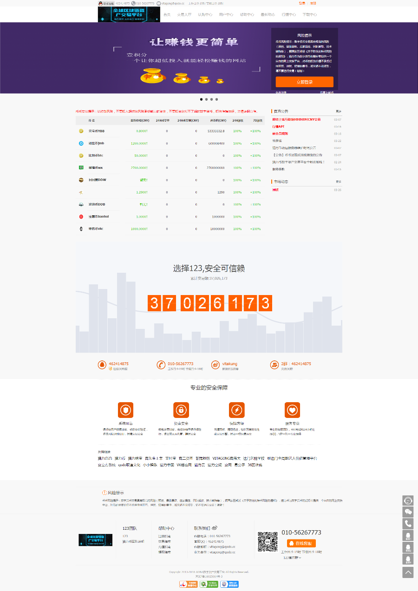Open 认购中心 in the navigation bar
418x591 pixels.
point(205,14)
